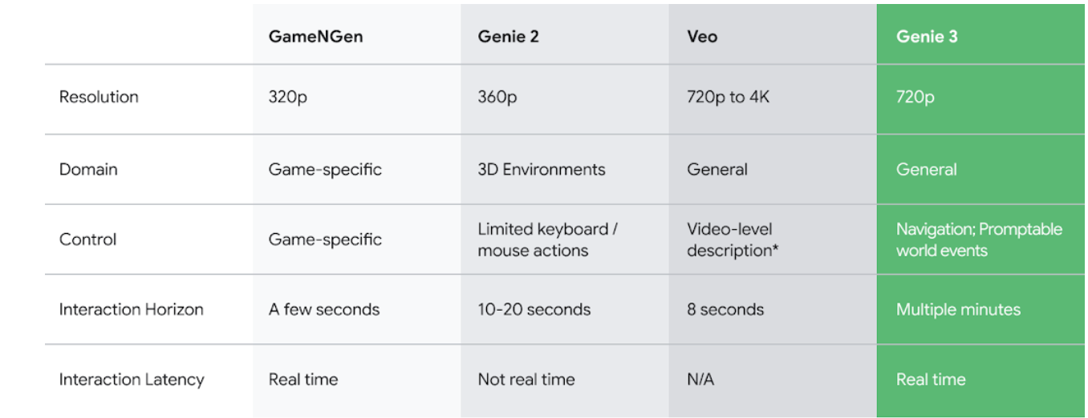1088x418 pixels.
Task: Select the 720p to 4K cell
Action: 728,97
